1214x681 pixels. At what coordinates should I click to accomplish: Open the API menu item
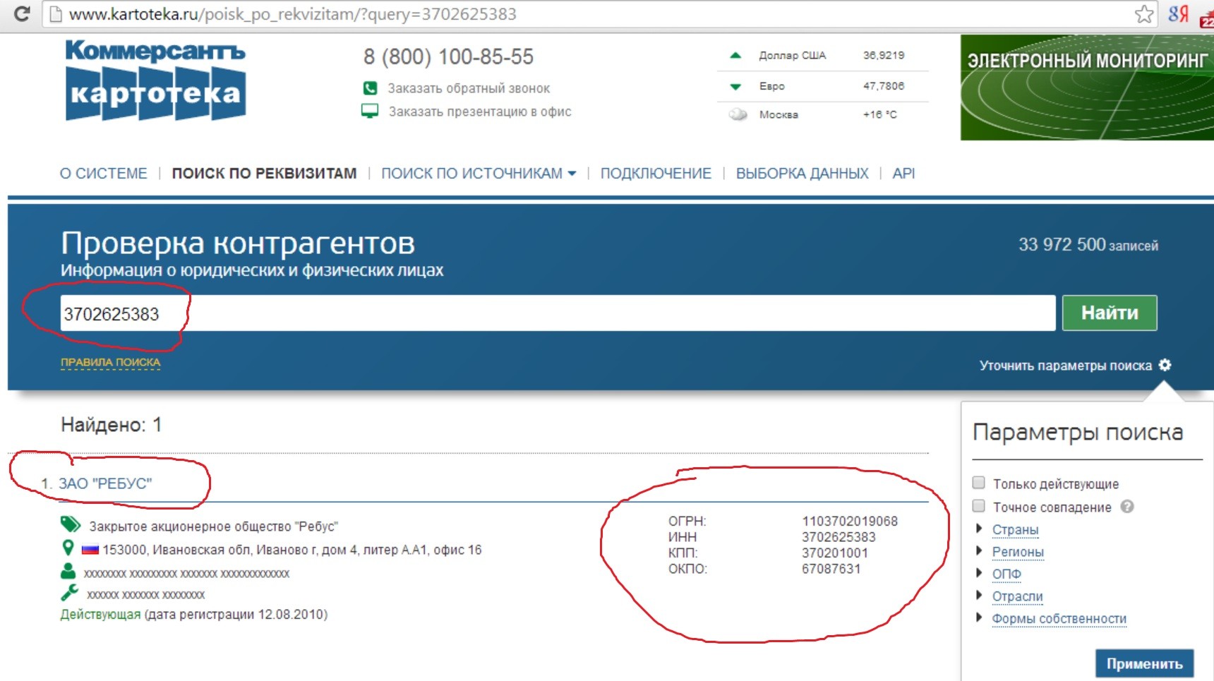click(x=903, y=174)
